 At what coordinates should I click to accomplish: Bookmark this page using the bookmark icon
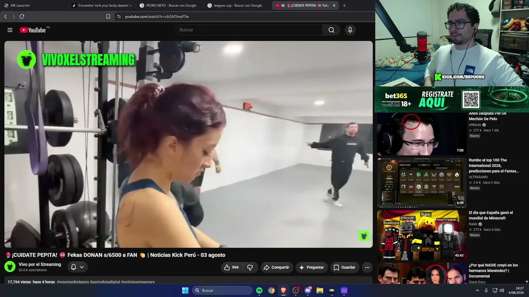click(108, 16)
